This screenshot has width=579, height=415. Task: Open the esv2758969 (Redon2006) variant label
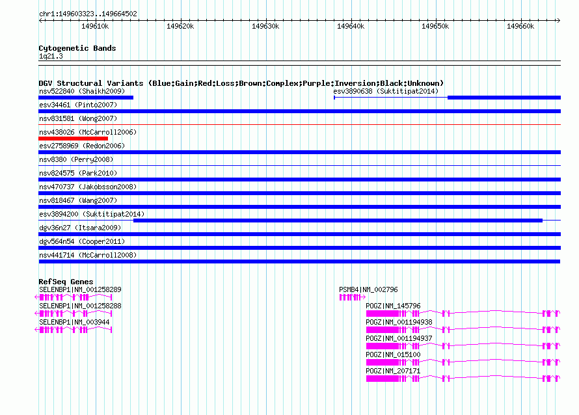(82, 146)
